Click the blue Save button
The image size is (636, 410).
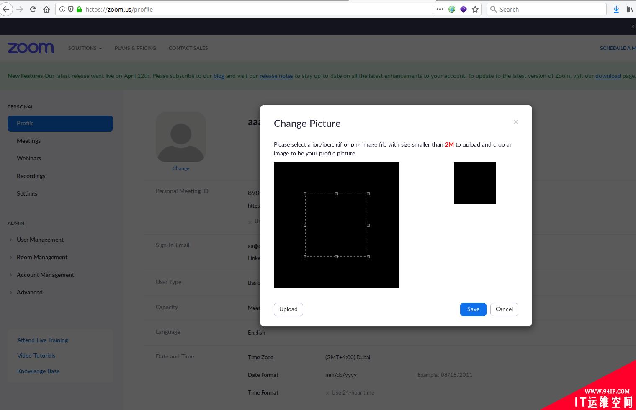point(473,309)
